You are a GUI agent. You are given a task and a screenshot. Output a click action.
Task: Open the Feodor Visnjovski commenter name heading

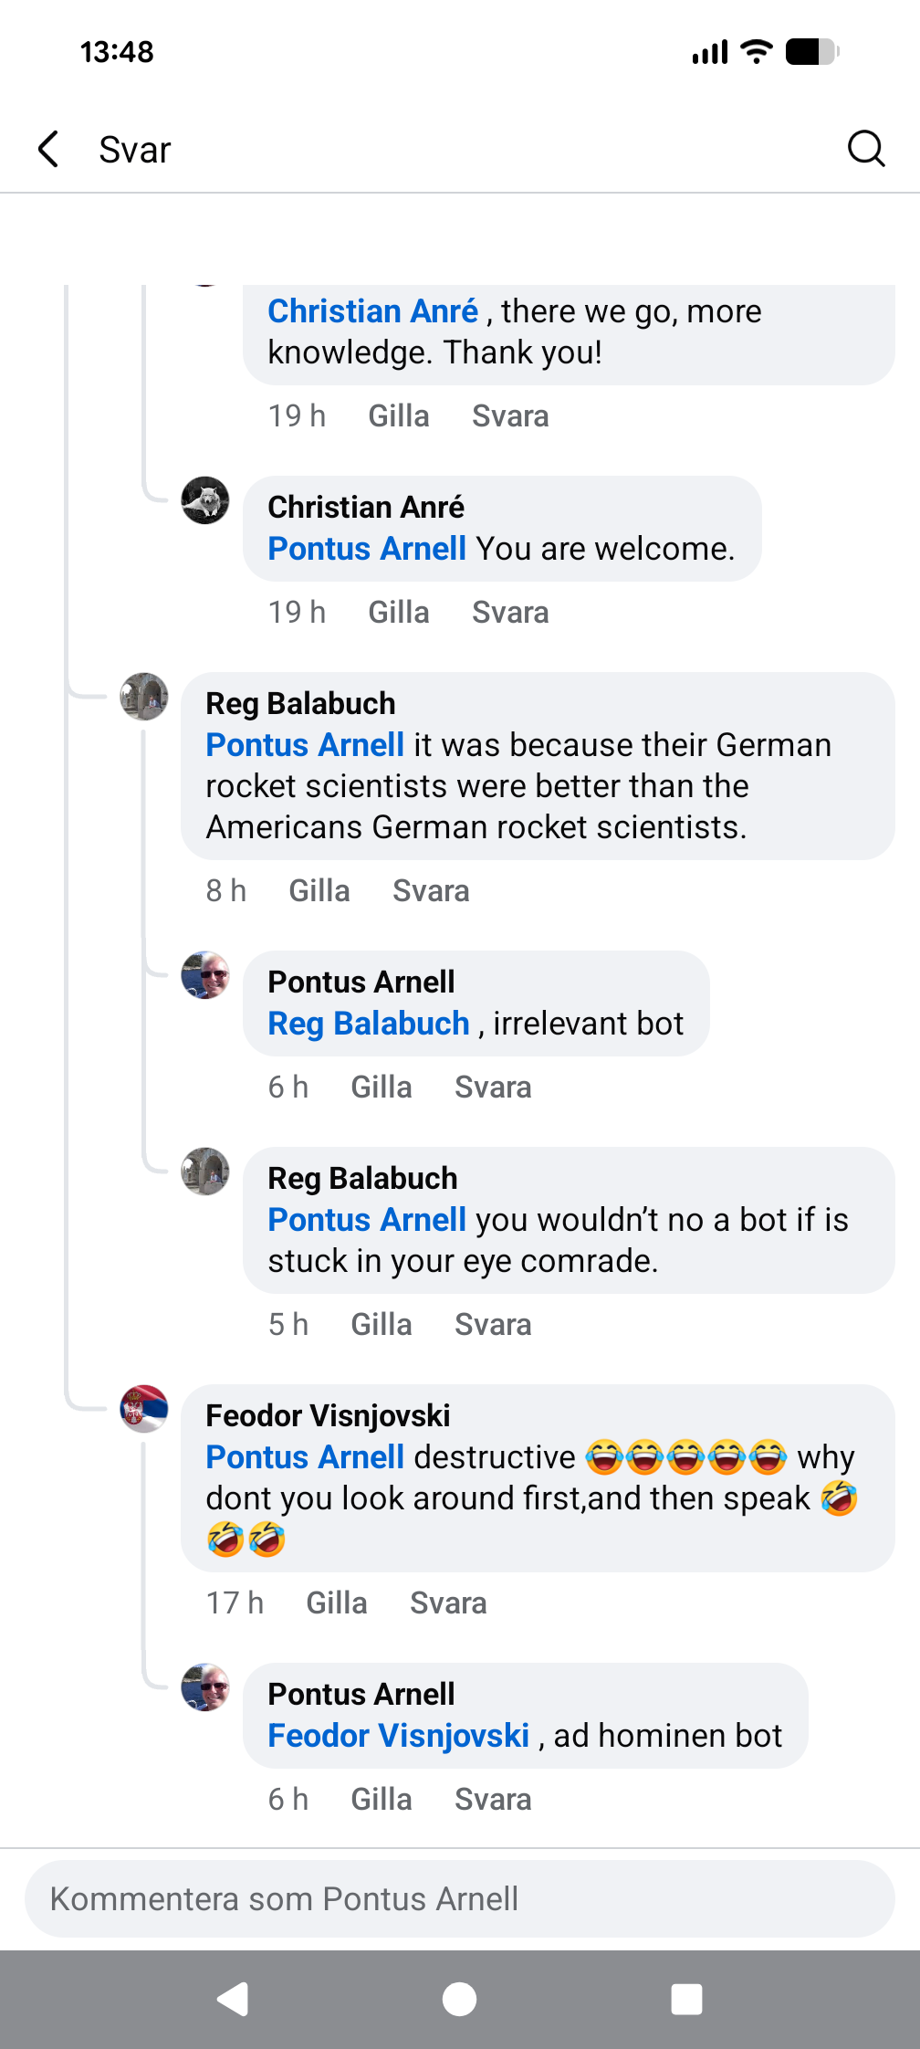click(x=328, y=1415)
